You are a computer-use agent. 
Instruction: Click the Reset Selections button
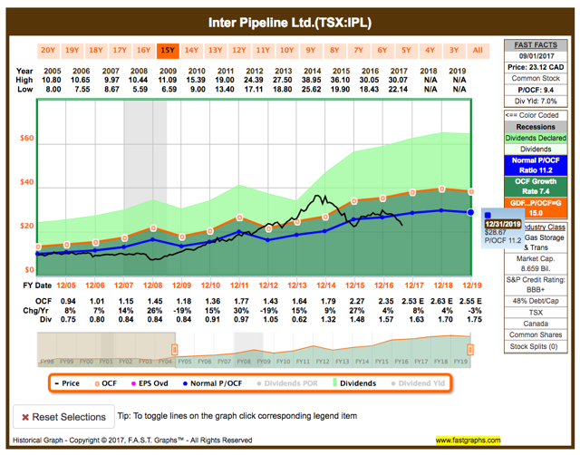63,417
